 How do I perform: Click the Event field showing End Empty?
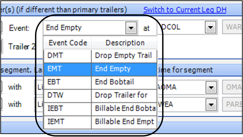[x=84, y=28]
